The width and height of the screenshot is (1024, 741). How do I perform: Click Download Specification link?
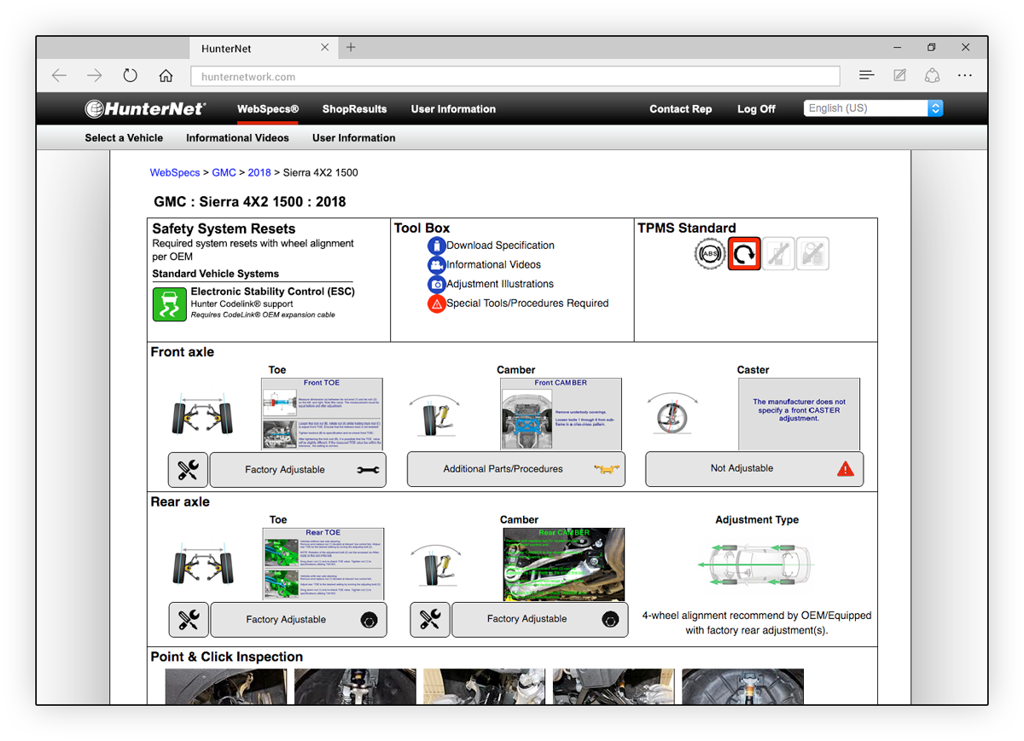pyautogui.click(x=500, y=246)
